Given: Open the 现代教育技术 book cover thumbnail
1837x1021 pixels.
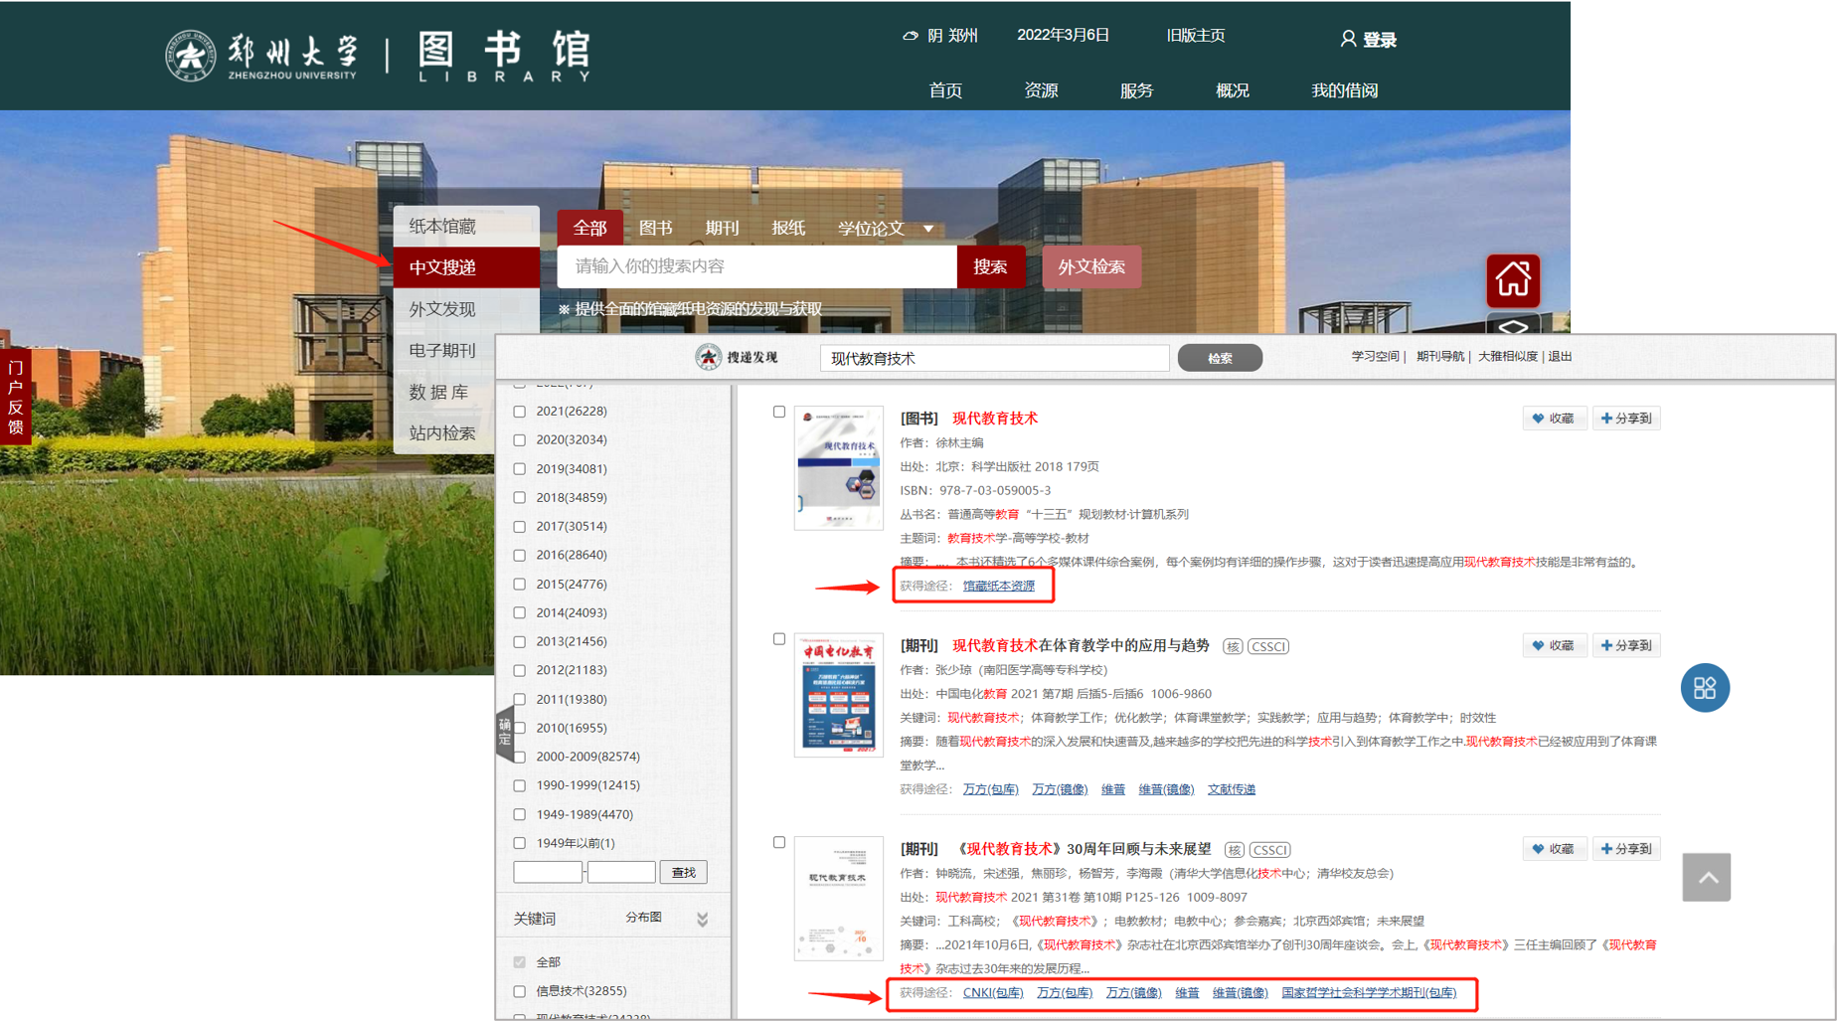Looking at the screenshot, I should coord(838,467).
